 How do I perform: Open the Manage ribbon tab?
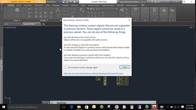pos(56,5)
